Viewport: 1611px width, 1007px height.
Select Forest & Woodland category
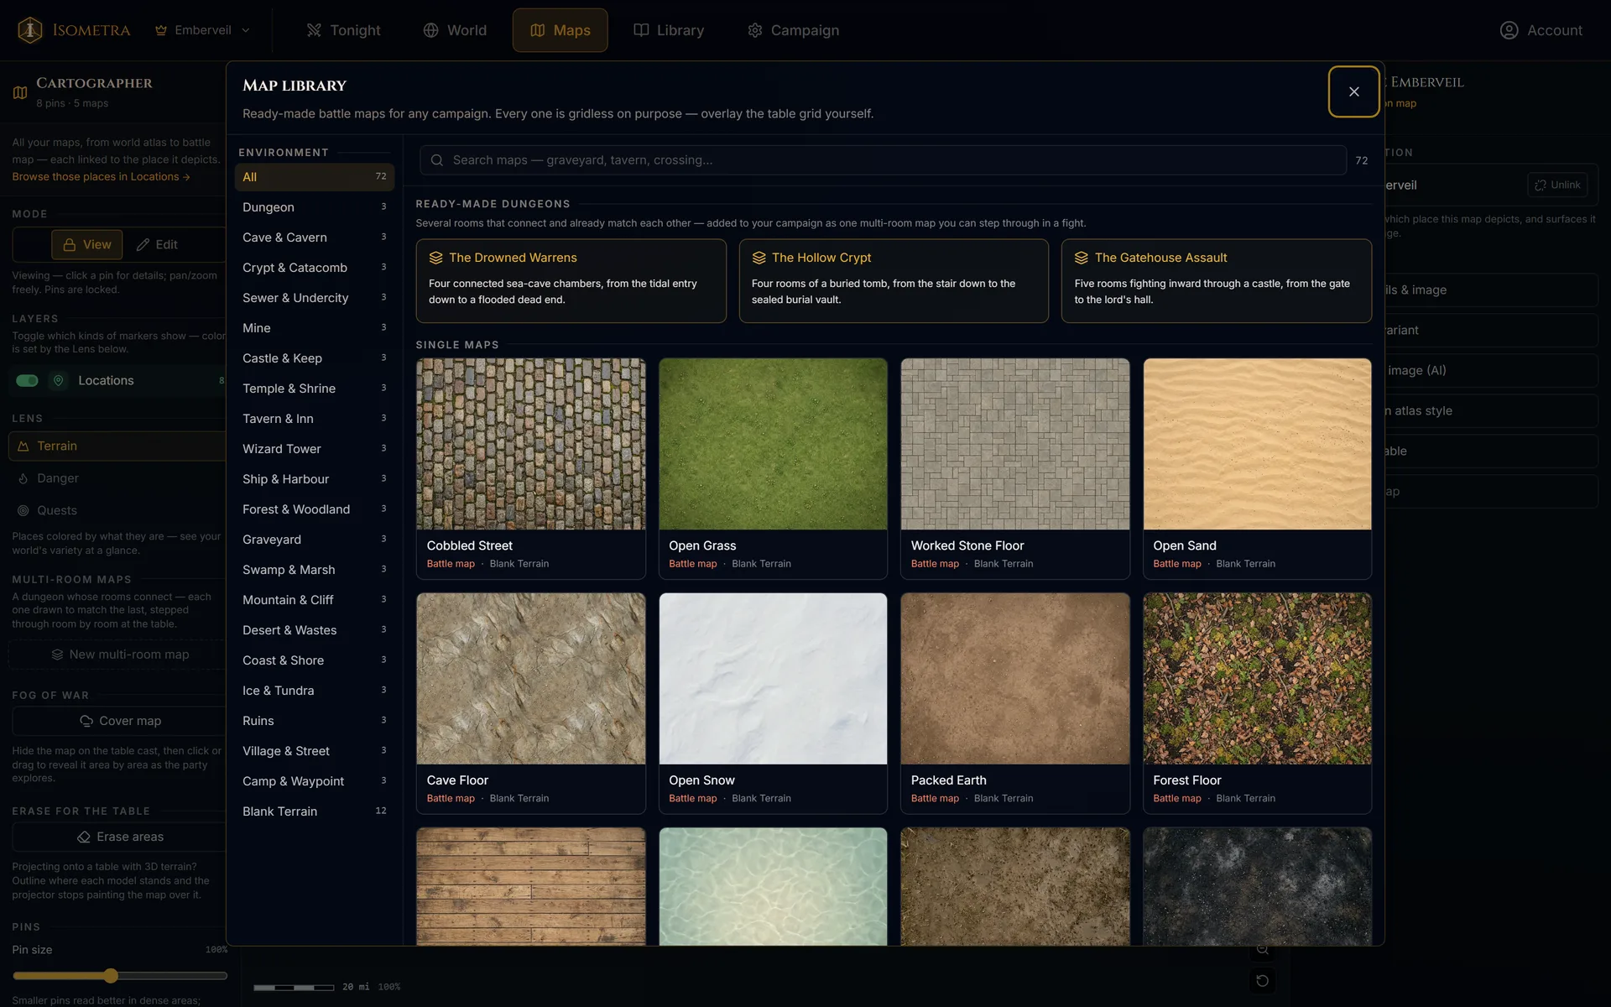click(315, 509)
